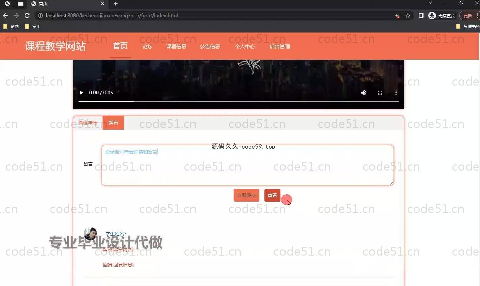
Task: Submit message with 立即提交 button
Action: pos(246,195)
